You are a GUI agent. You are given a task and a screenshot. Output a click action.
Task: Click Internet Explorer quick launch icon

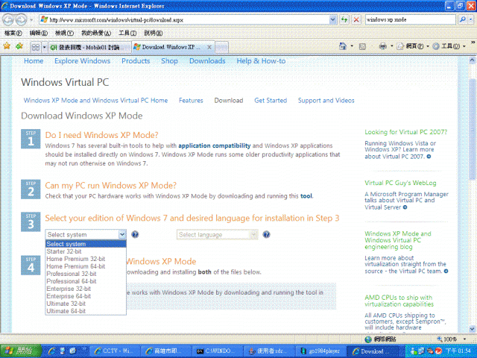tap(52, 351)
